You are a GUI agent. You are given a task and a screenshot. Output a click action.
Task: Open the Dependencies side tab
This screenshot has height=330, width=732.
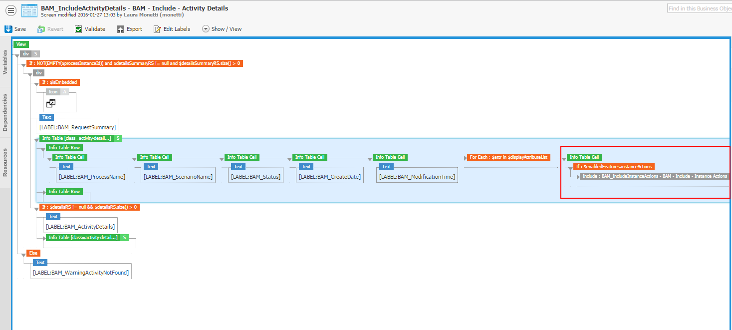pos(5,113)
